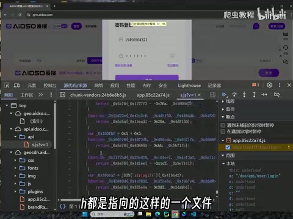293x219 pixels.
Task: Enable pause on uncaught exceptions checkbox
Action: (x=223, y=125)
